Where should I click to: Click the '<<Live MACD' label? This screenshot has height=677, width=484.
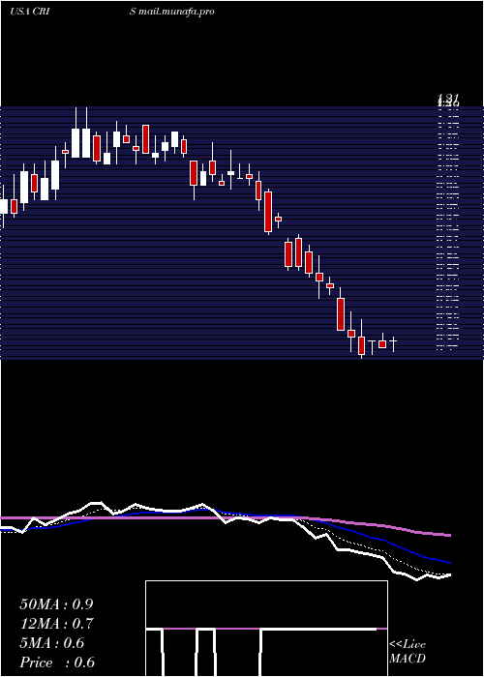[408, 651]
